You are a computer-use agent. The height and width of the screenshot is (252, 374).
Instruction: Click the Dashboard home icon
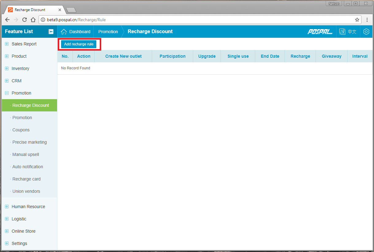tap(64, 32)
